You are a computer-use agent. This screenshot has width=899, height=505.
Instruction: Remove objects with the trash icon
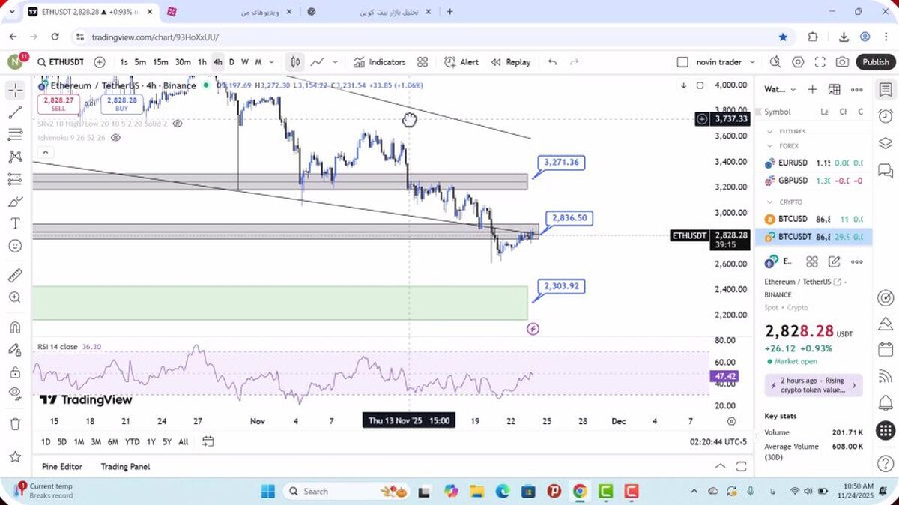tap(15, 423)
